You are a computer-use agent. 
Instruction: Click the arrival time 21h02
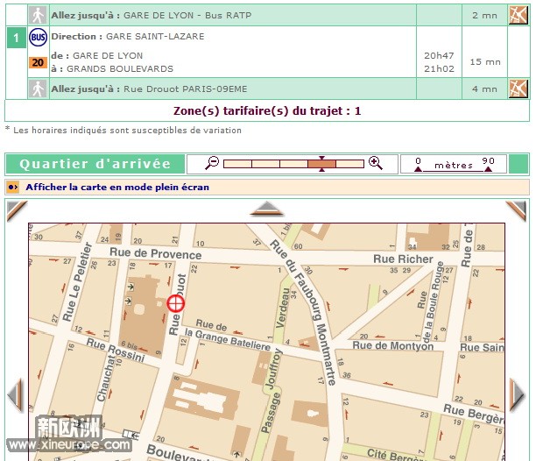439,68
